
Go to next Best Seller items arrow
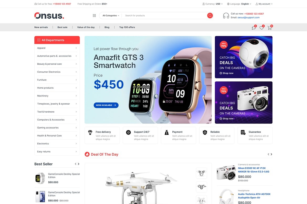tap(78, 164)
